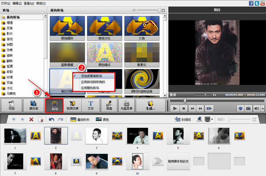This screenshot has height=176, width=266.
Task: Jump to next slide in preview
Action: [200, 108]
